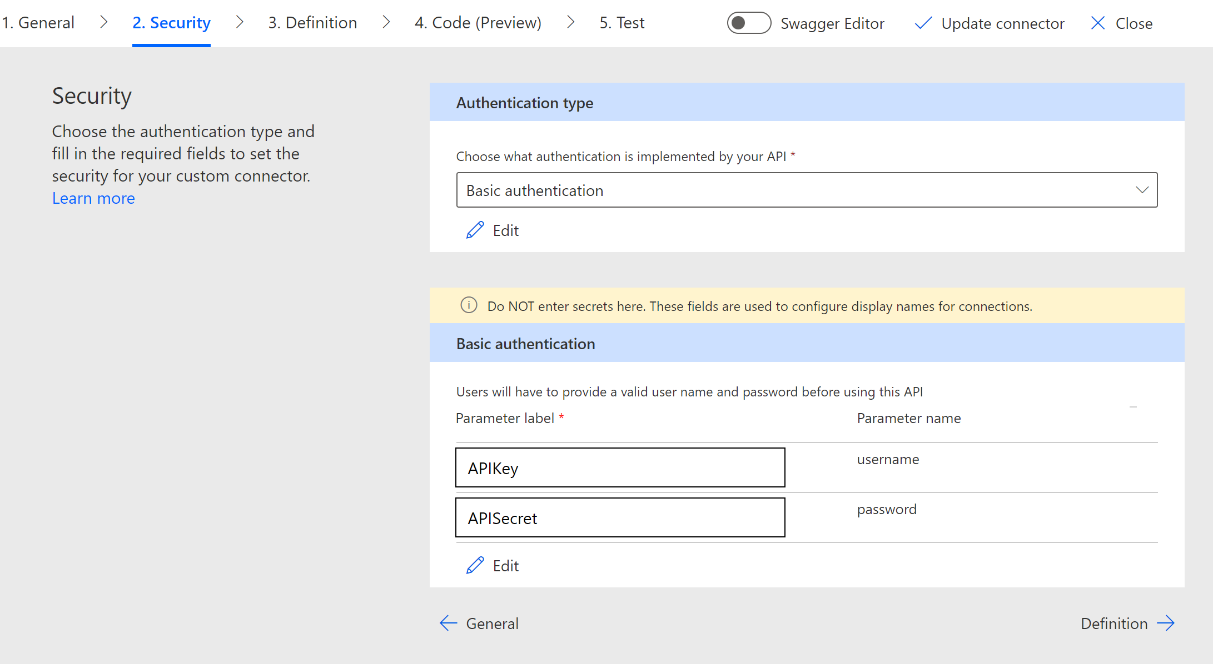Image resolution: width=1213 pixels, height=664 pixels.
Task: Click the pencil icon below APISecret field
Action: [x=475, y=566]
